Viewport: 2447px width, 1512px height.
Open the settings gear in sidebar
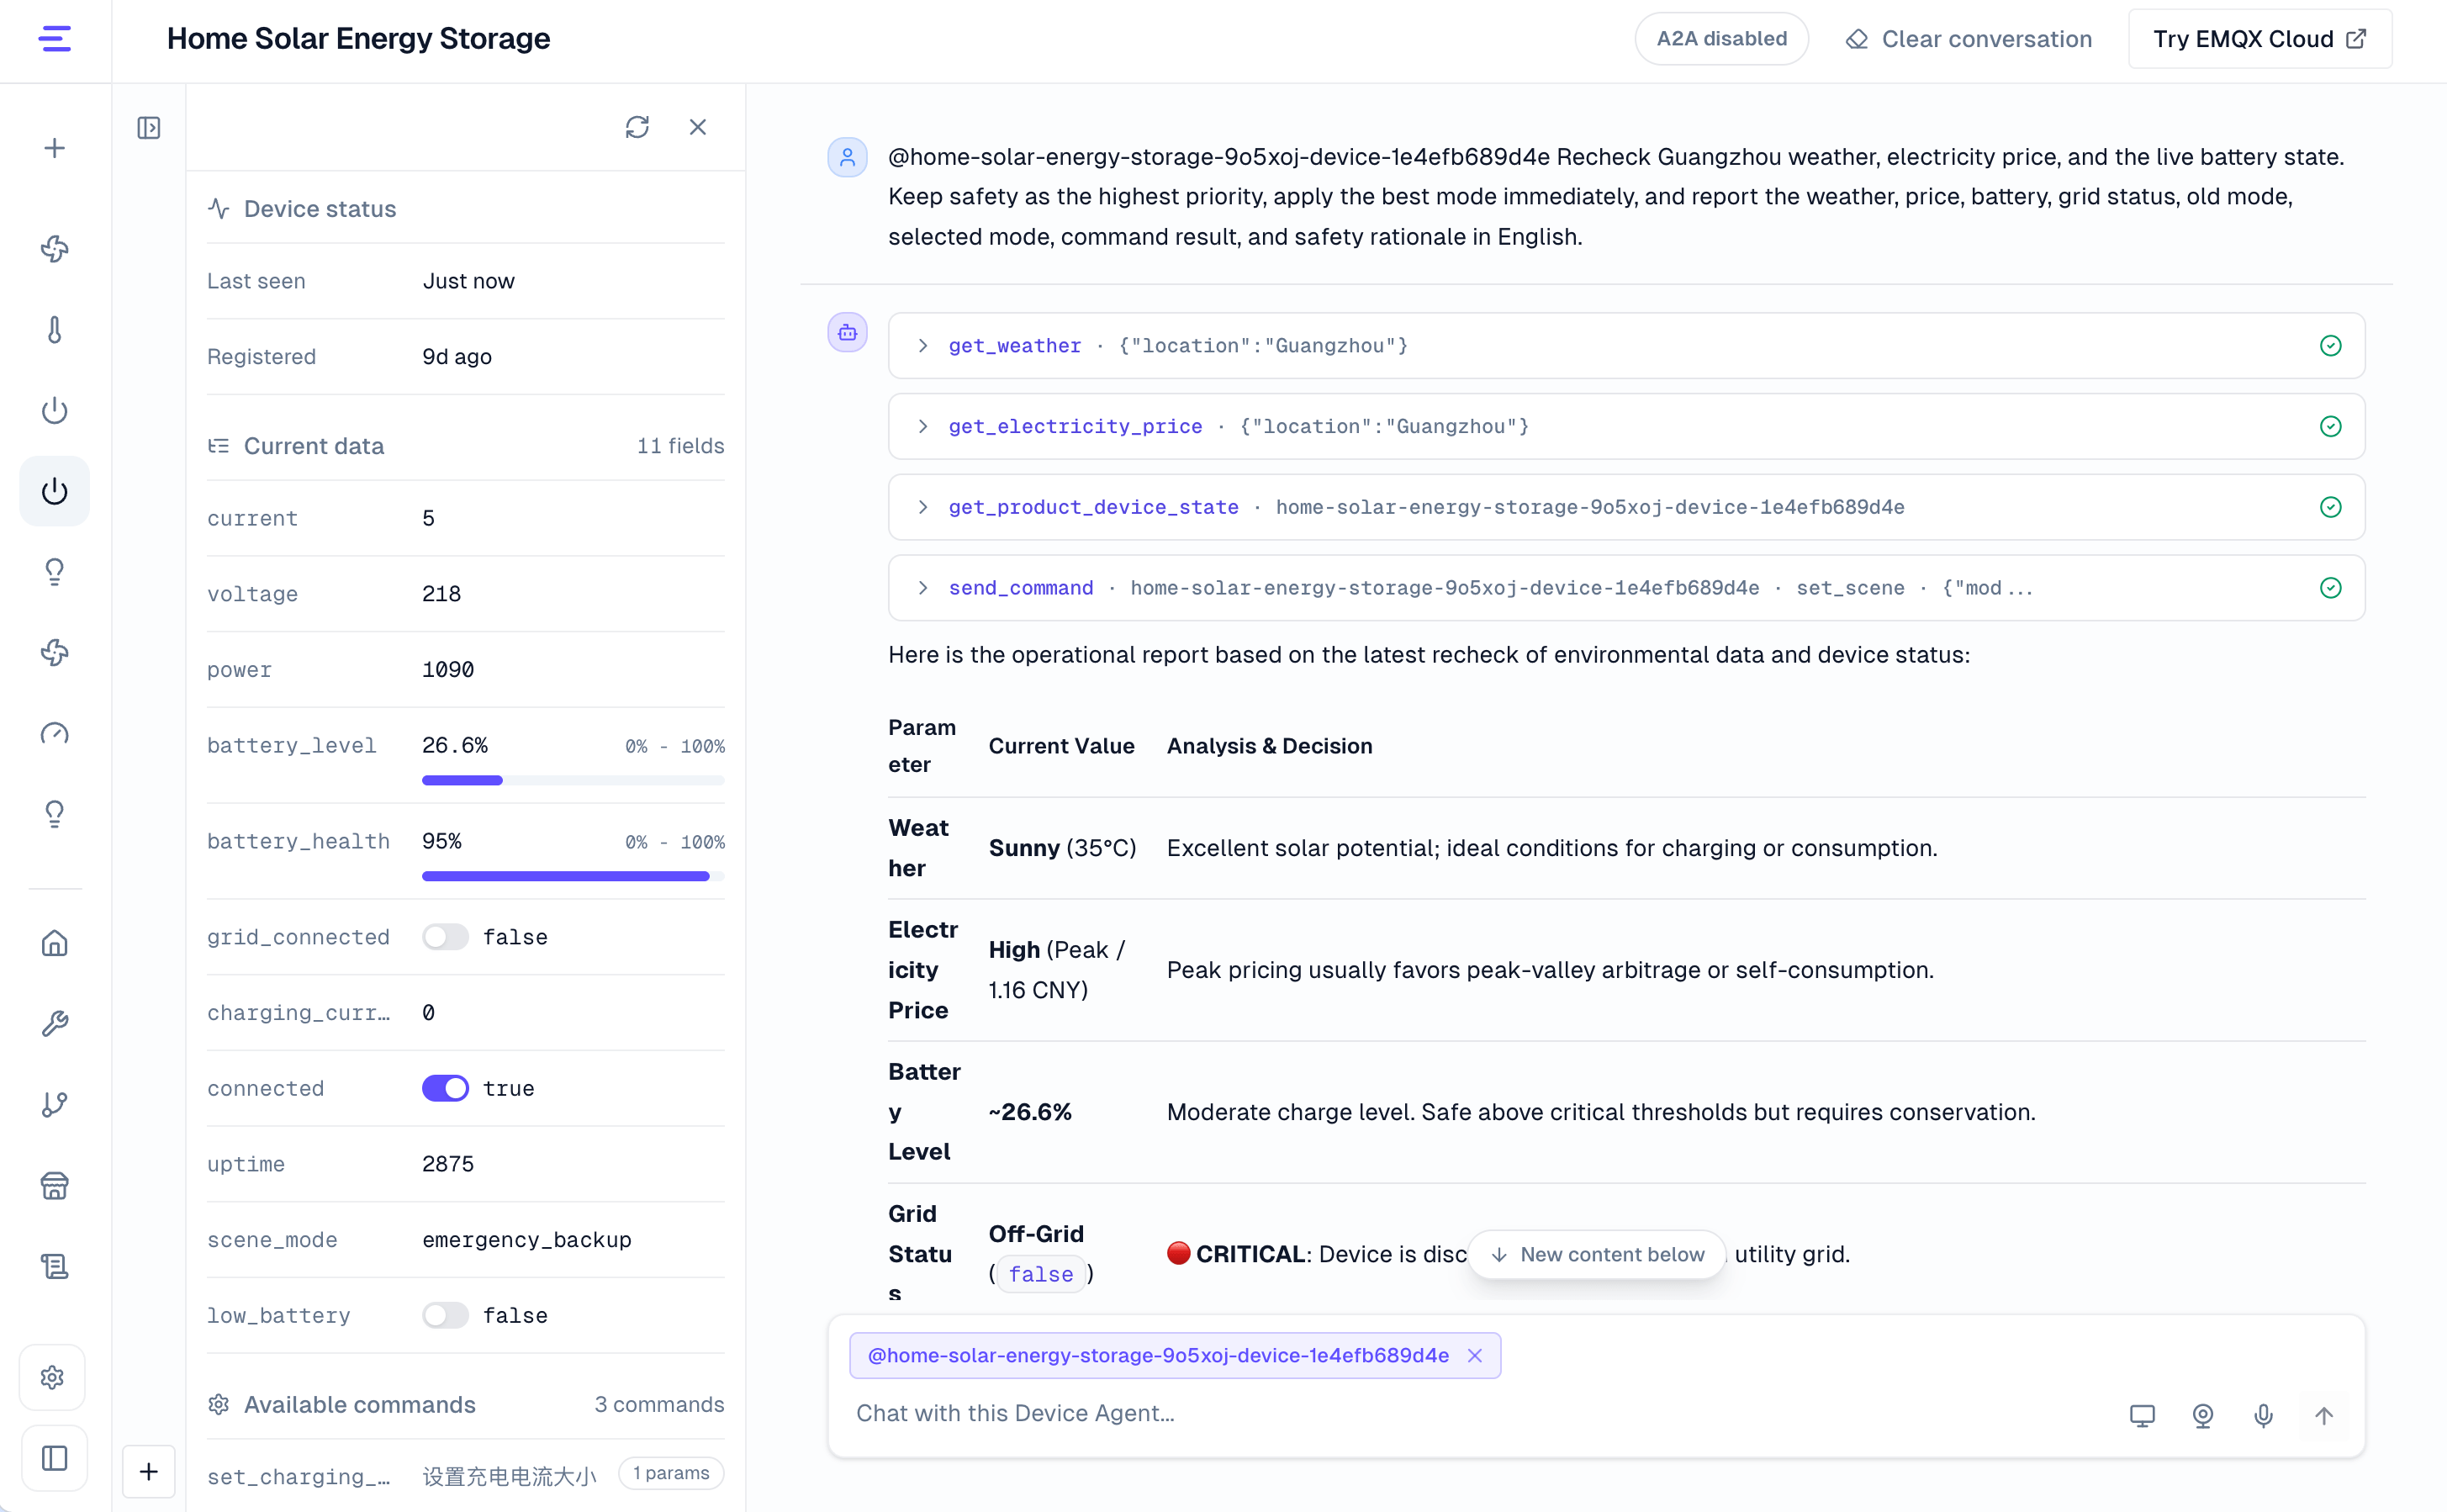click(53, 1377)
